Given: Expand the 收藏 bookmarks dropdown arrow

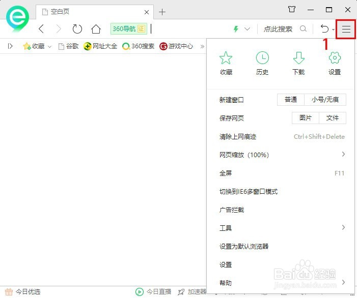Looking at the screenshot, I should (x=49, y=47).
